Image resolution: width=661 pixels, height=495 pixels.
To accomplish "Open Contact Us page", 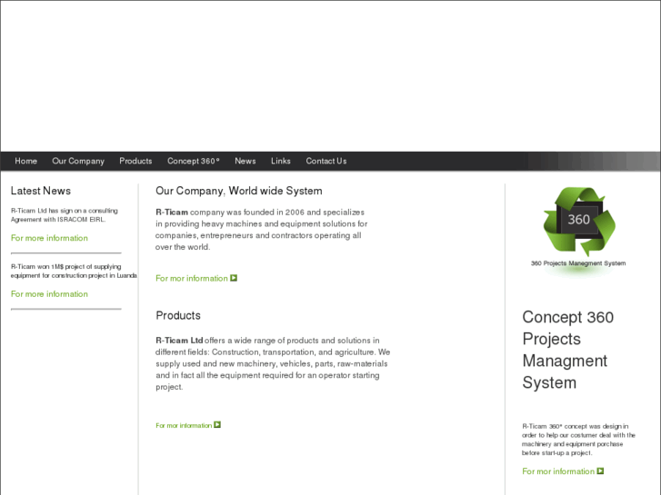I will (325, 161).
